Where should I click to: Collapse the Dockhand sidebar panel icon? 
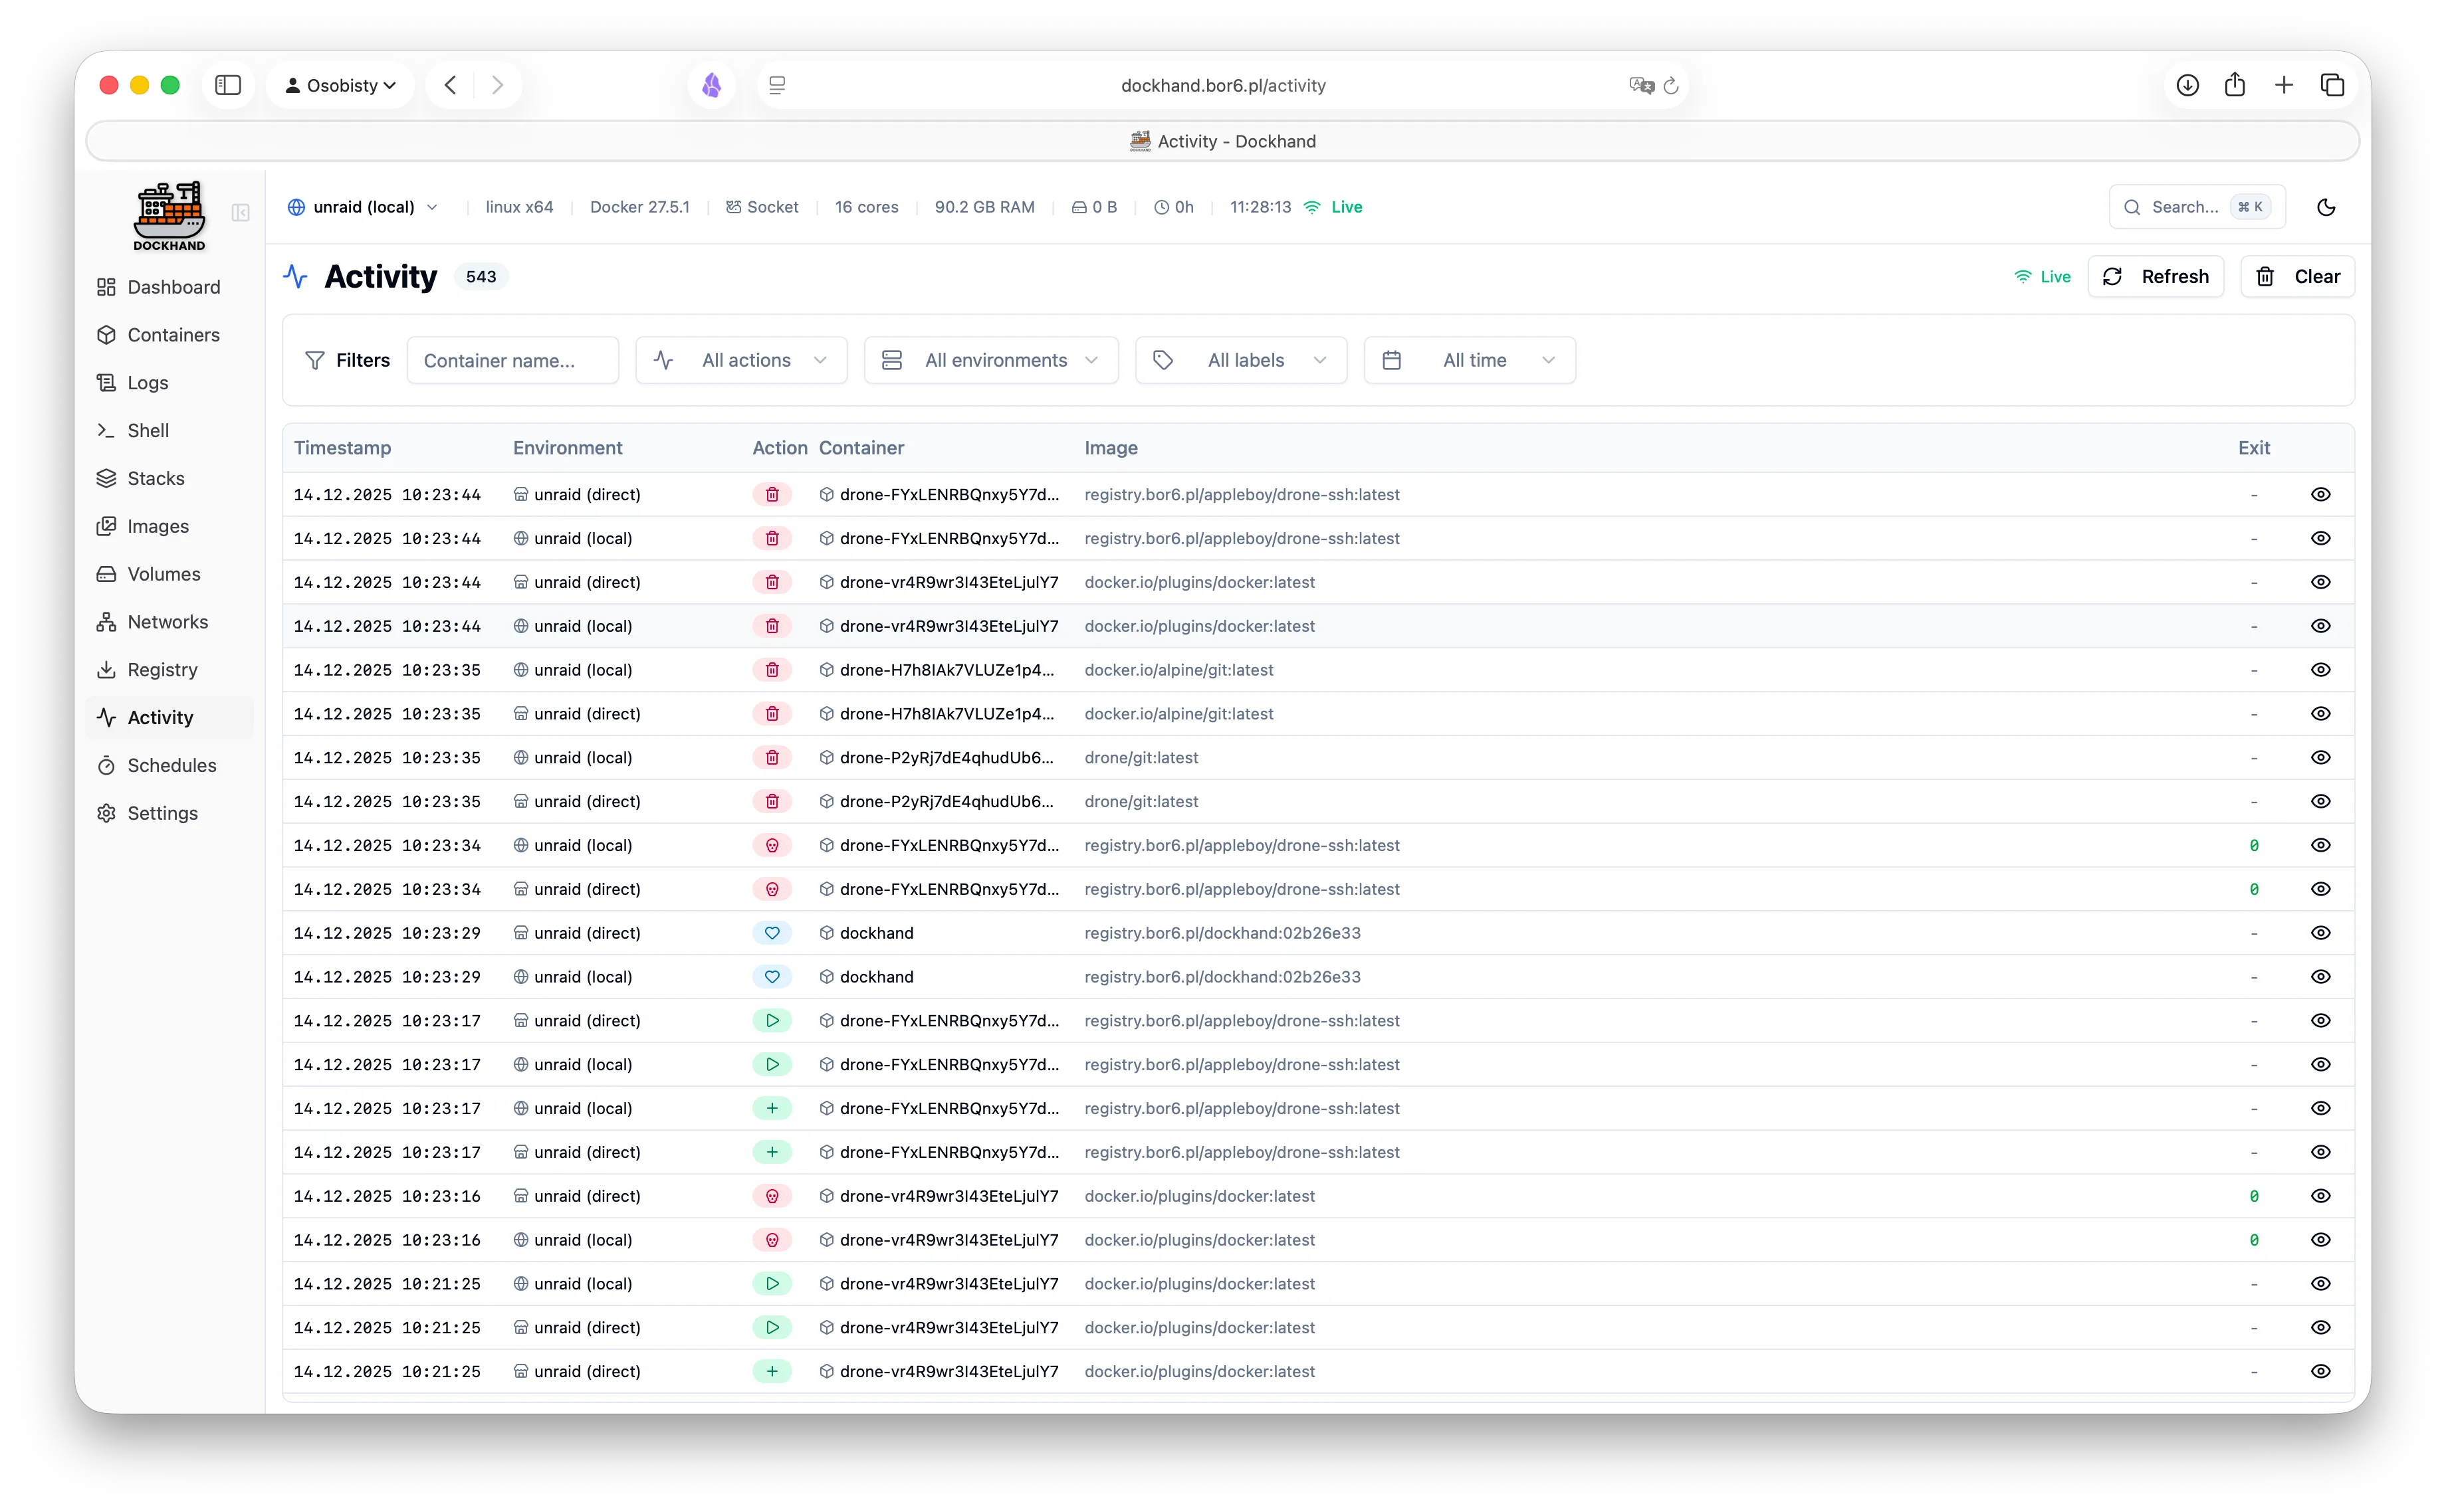point(240,212)
